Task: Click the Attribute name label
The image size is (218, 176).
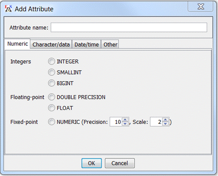Action: click(29, 27)
